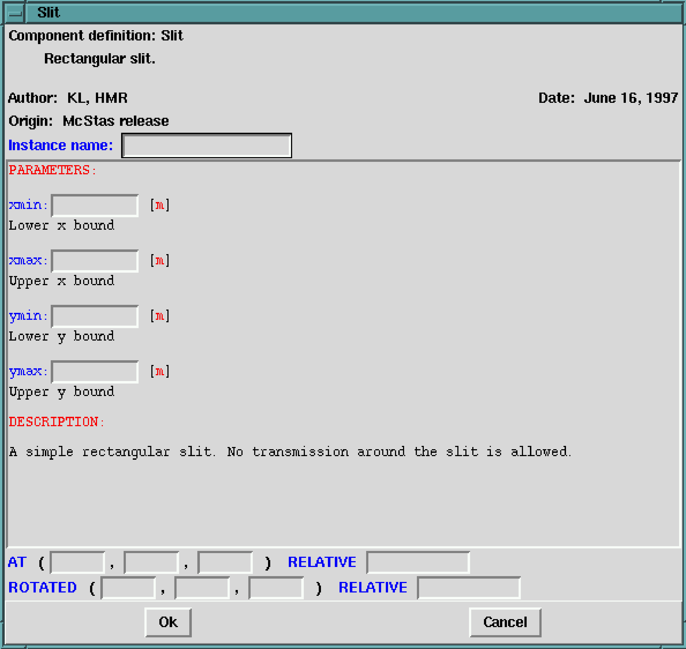The height and width of the screenshot is (649, 686).
Task: Select the third AT coordinate field
Action: (x=225, y=562)
